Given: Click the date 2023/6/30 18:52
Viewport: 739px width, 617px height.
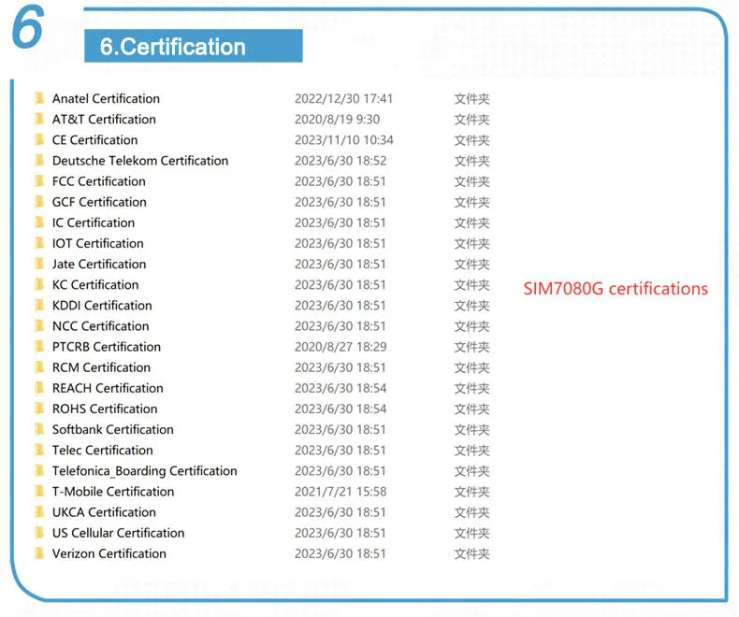Looking at the screenshot, I should coord(341,161).
